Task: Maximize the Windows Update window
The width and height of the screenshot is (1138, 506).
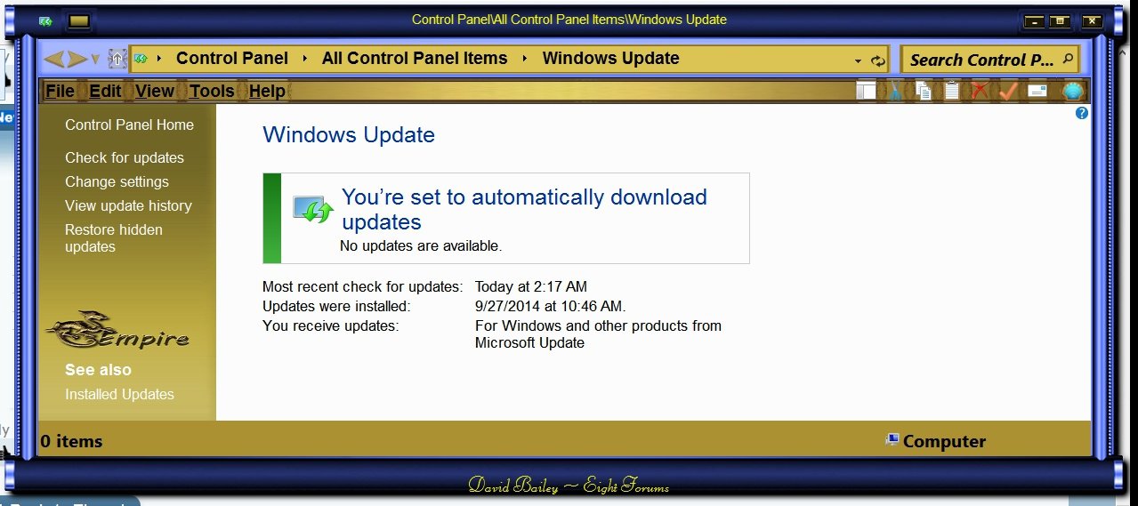Action: (1059, 21)
